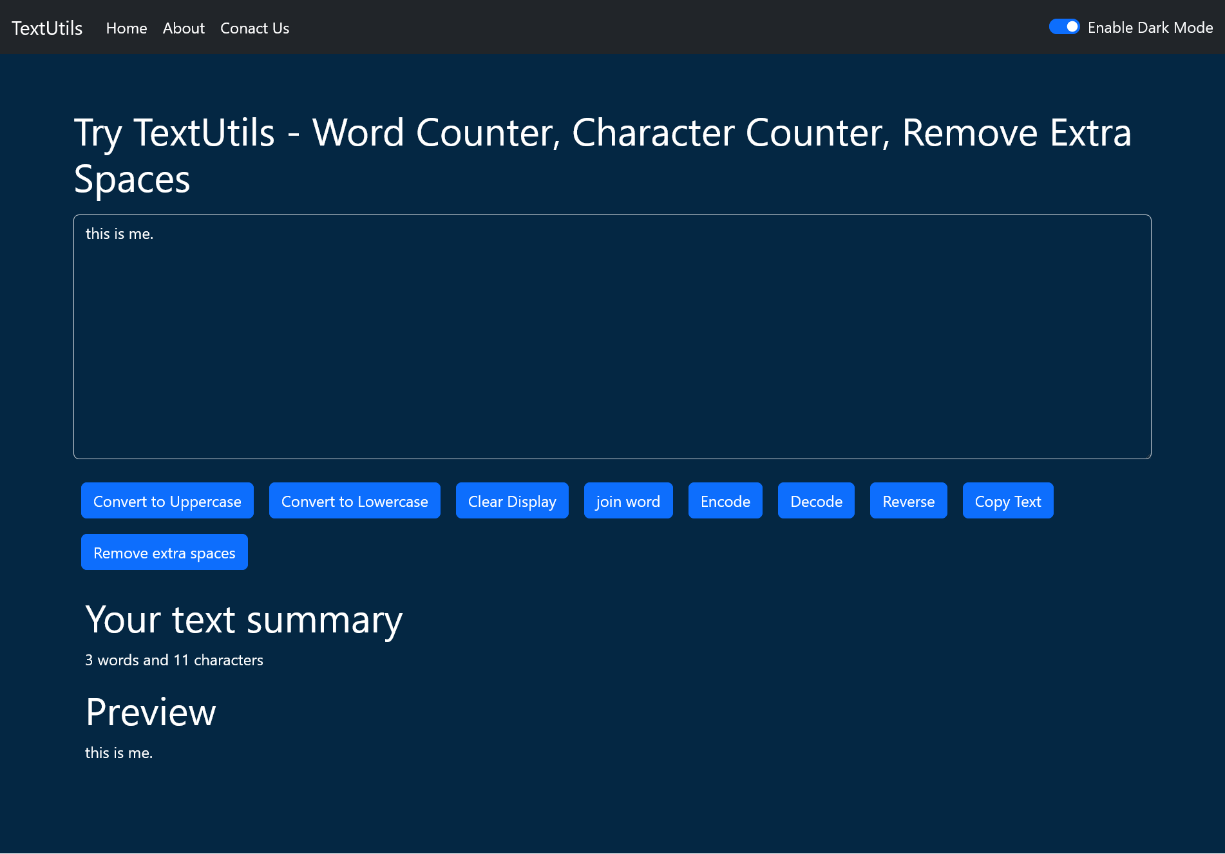Encode the entered text
The image size is (1225, 854).
[725, 500]
